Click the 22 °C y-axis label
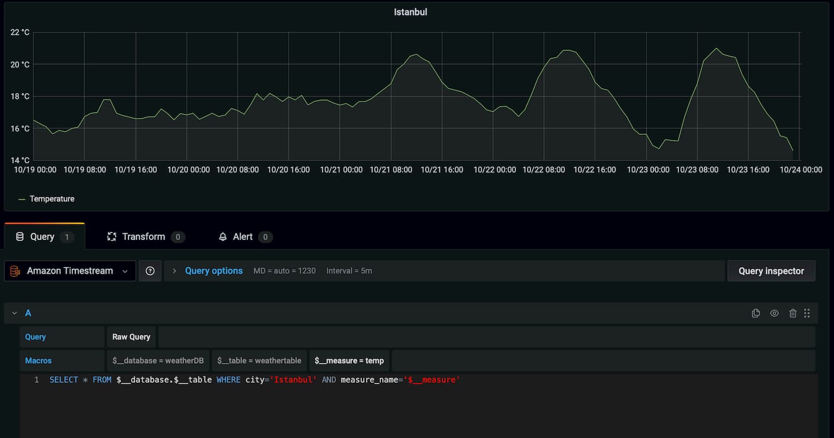The image size is (834, 438). tap(20, 32)
